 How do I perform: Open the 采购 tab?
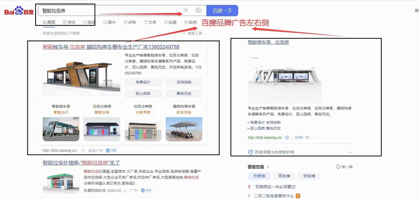(130, 22)
